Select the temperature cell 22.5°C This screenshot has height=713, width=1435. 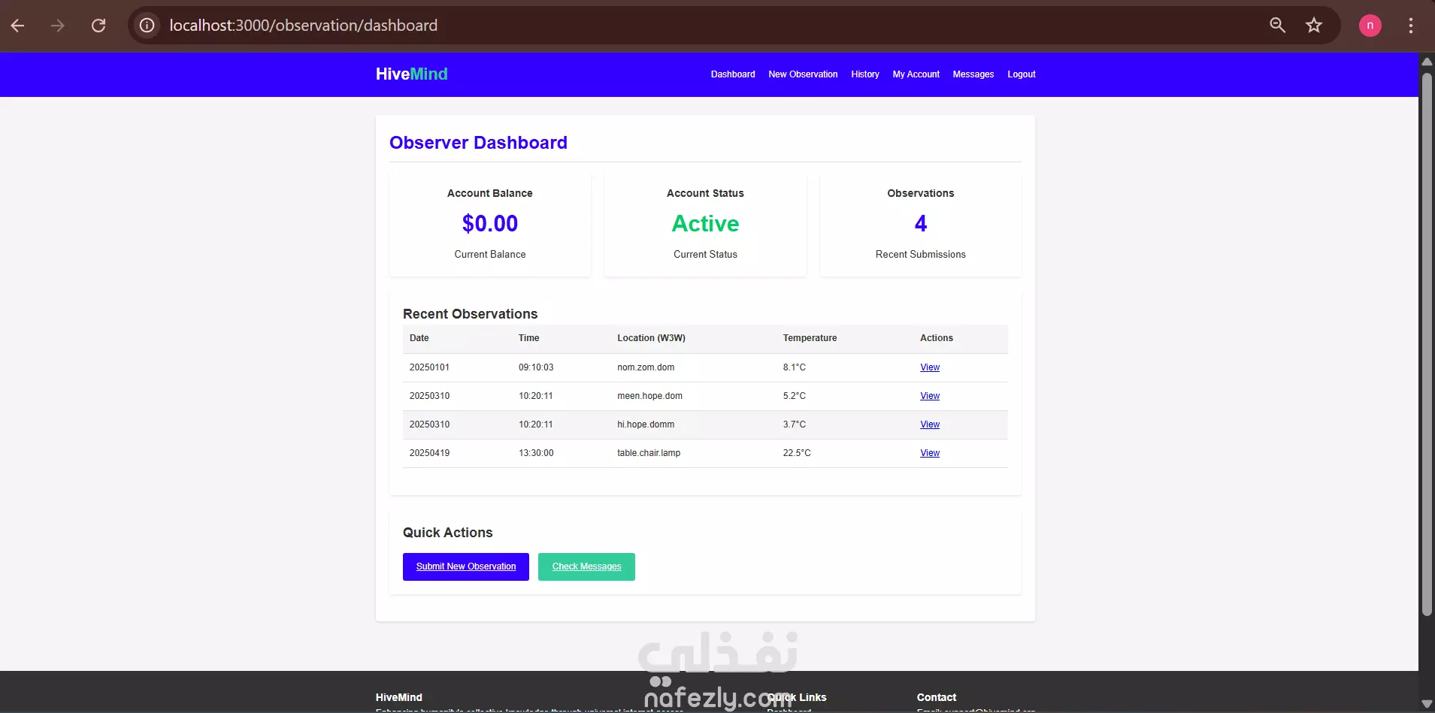797,453
